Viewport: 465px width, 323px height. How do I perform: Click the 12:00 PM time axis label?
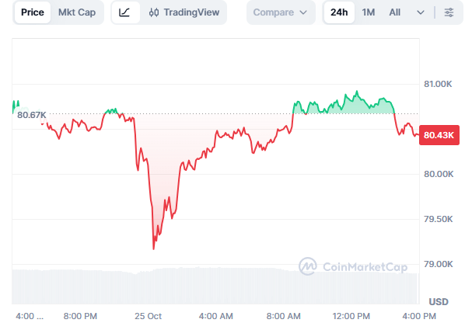pyautogui.click(x=351, y=316)
